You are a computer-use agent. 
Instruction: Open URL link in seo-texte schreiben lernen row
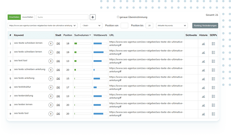pos(146,43)
